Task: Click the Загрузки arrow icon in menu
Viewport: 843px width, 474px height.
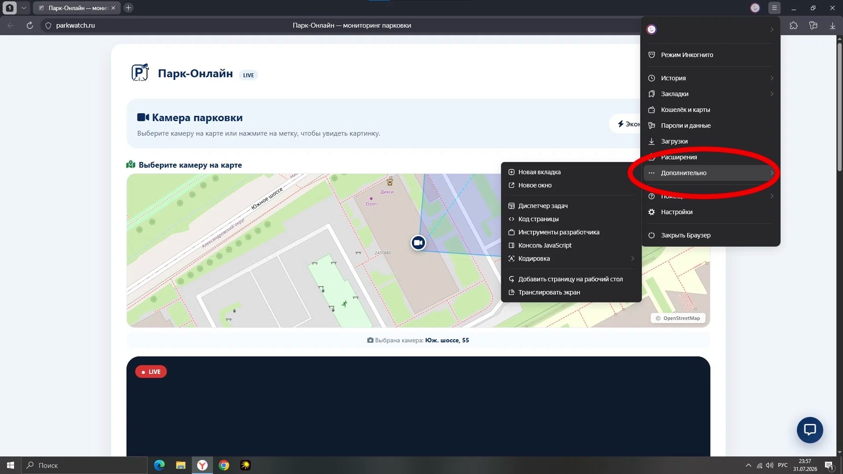Action: click(x=652, y=141)
